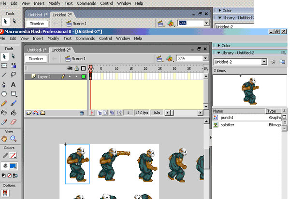The image size is (290, 199).
Task: Click the Type column header in library
Action: pos(274,111)
